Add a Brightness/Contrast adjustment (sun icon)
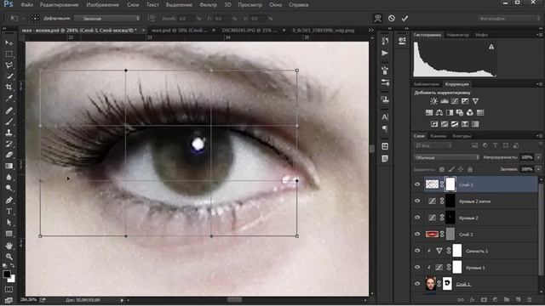The width and height of the screenshot is (545, 306). tap(433, 101)
